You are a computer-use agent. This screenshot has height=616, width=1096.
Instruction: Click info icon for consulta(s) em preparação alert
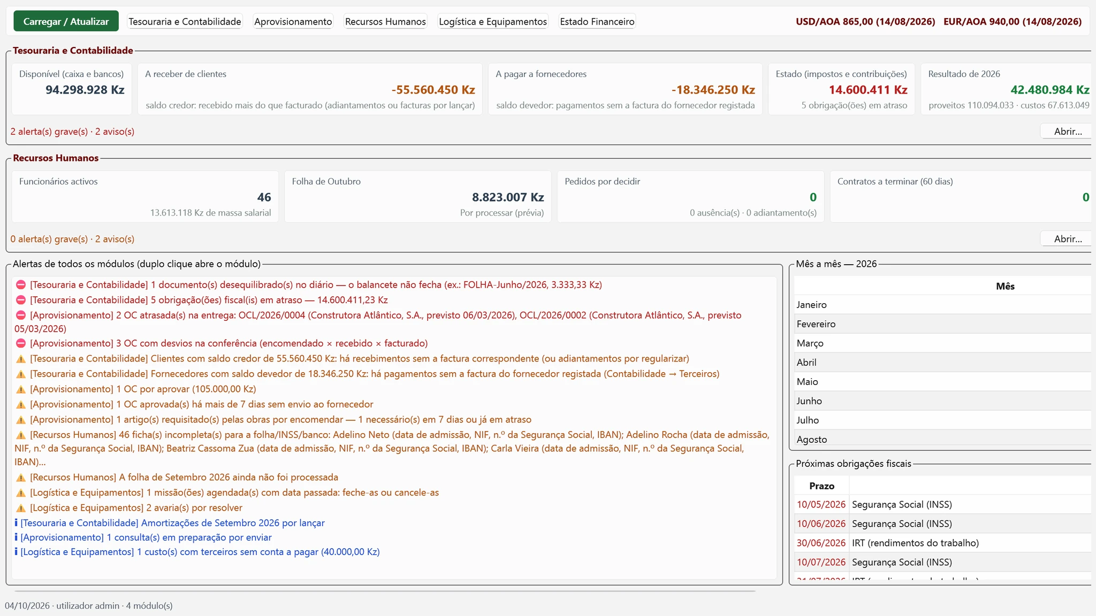pos(16,537)
